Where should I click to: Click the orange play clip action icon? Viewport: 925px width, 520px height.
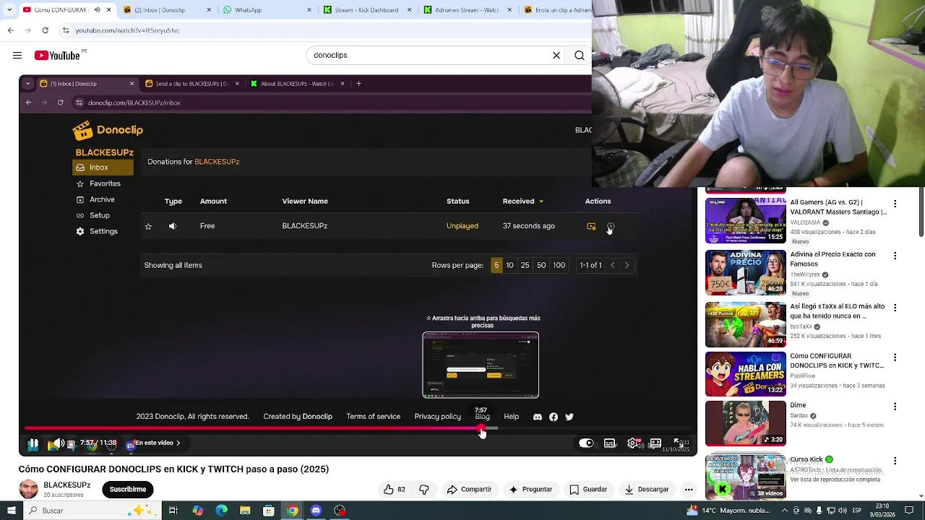click(x=591, y=226)
